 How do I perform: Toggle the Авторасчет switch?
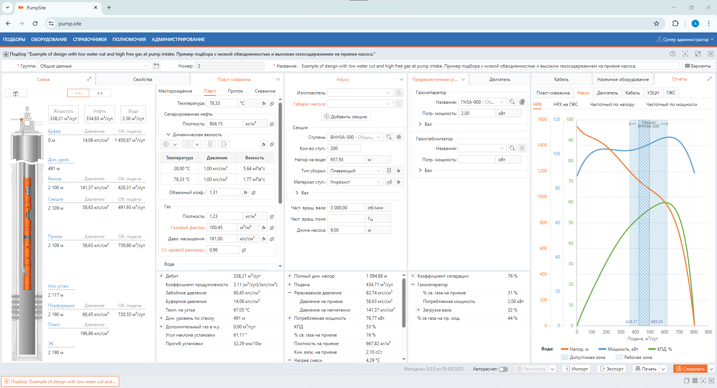point(503,369)
